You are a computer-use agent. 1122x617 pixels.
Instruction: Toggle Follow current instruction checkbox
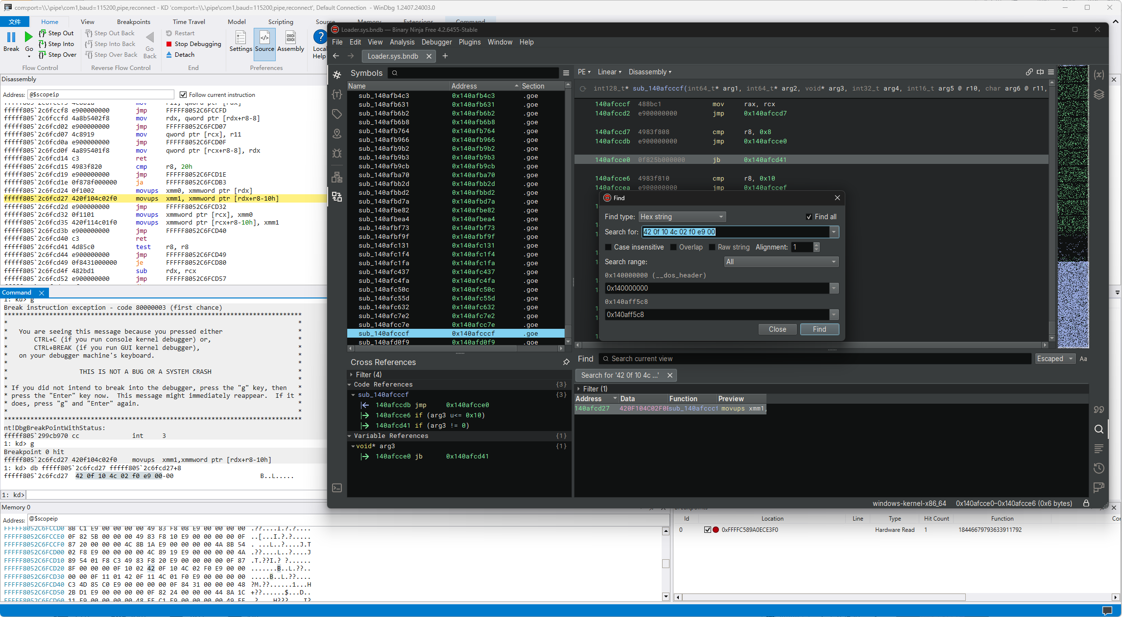tap(183, 95)
